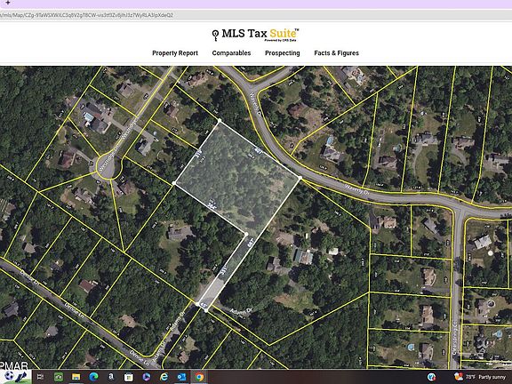Switch to Google Chrome in taskbar
This screenshot has height=384, width=512.
tap(199, 377)
